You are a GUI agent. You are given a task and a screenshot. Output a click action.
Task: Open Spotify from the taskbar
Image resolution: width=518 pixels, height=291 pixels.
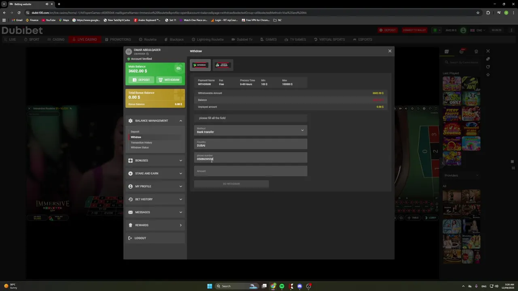[282, 286]
